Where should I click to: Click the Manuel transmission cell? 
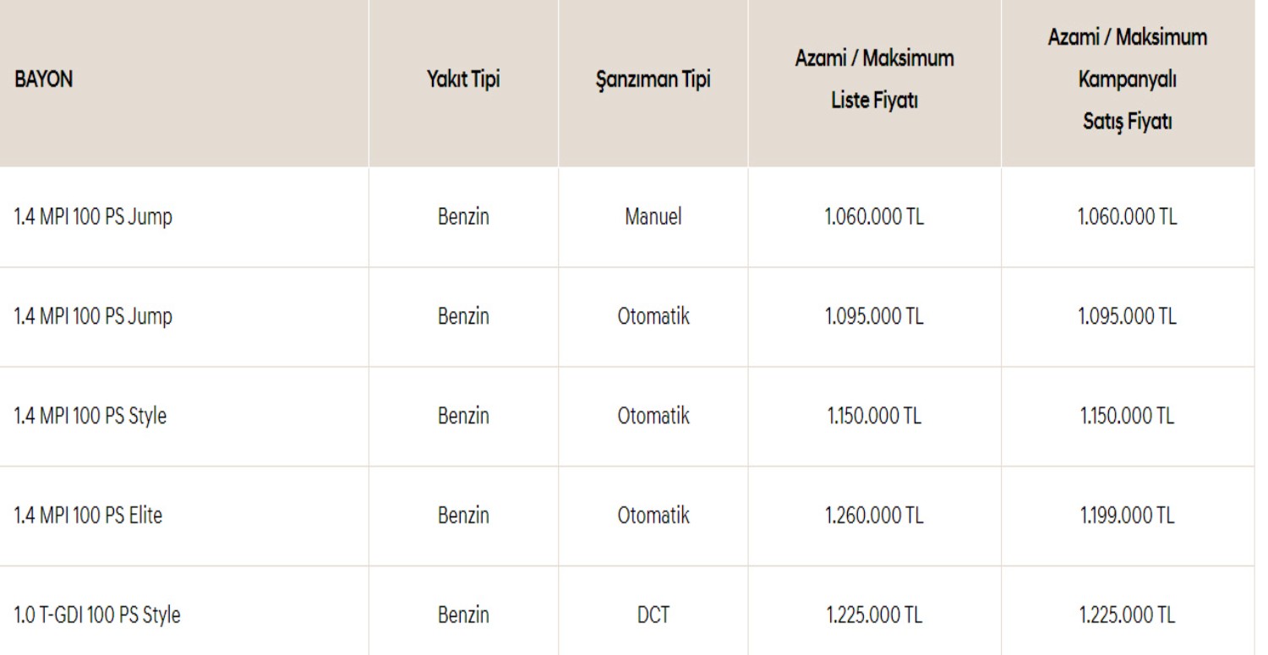653,217
